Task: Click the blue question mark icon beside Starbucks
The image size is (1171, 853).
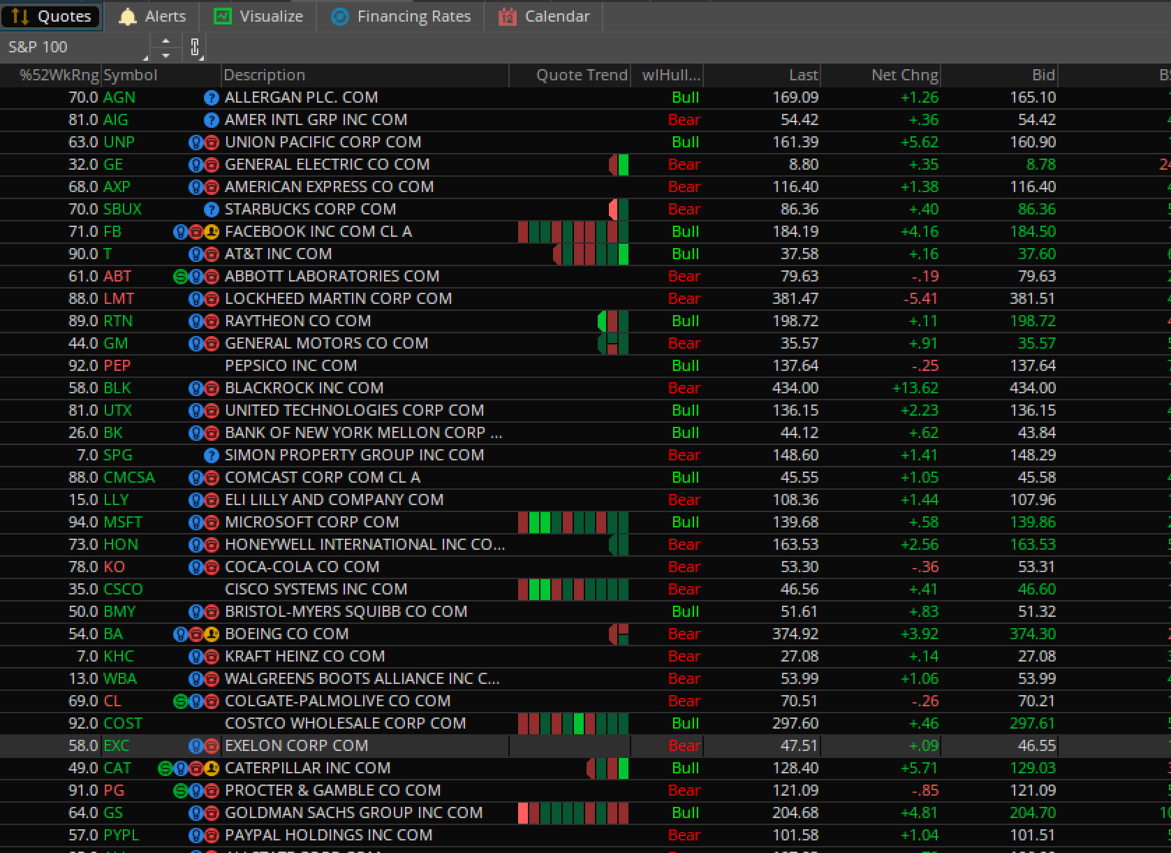Action: pyautogui.click(x=211, y=210)
